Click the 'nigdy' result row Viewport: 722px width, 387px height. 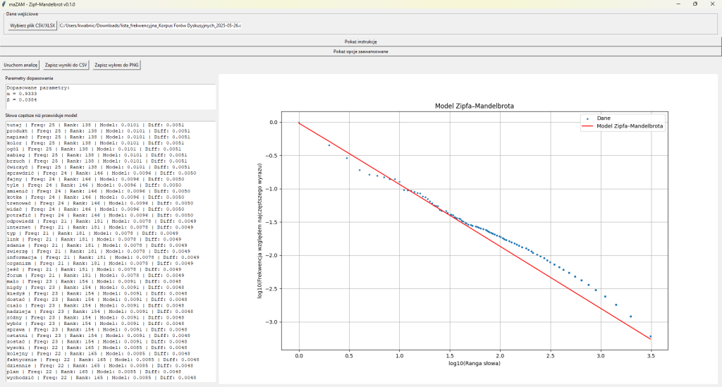(95, 287)
